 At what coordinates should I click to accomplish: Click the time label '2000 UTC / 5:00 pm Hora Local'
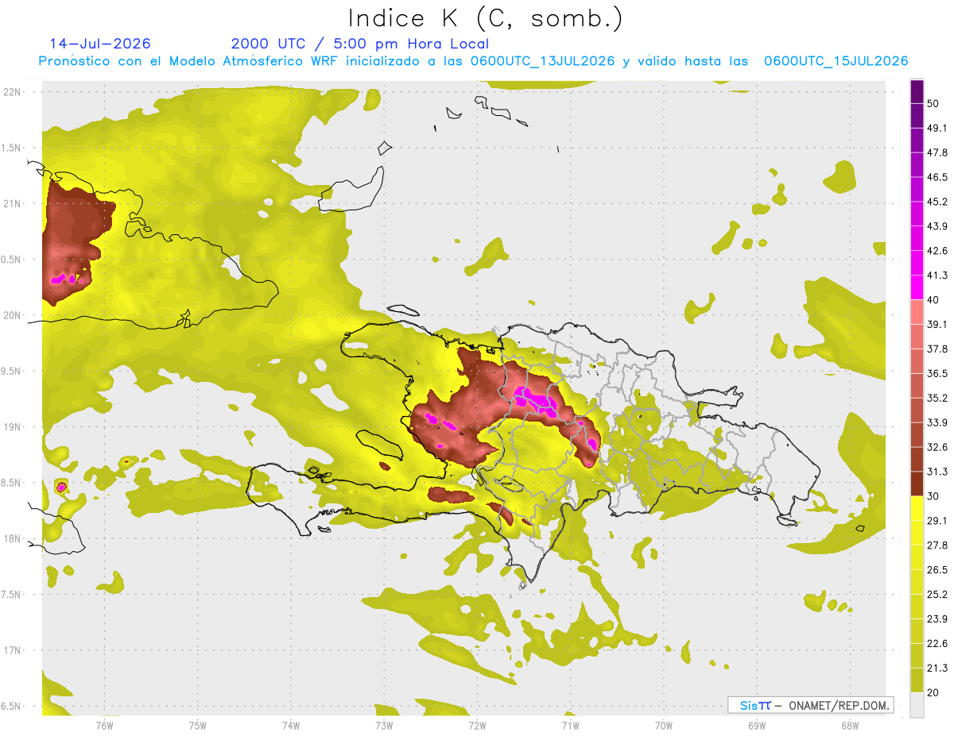coord(360,44)
